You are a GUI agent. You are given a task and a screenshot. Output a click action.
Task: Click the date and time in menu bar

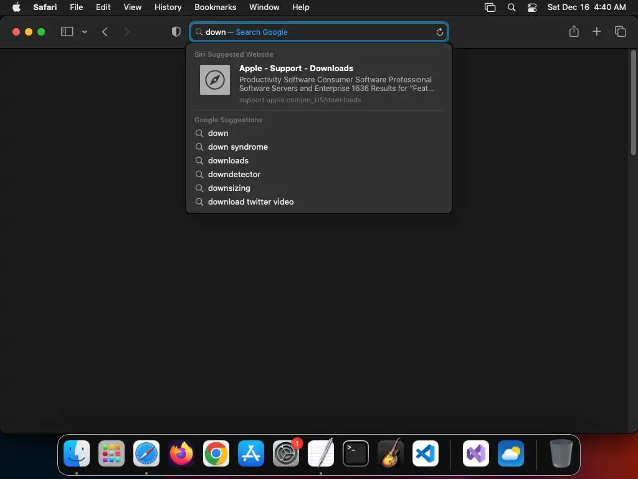click(x=586, y=7)
